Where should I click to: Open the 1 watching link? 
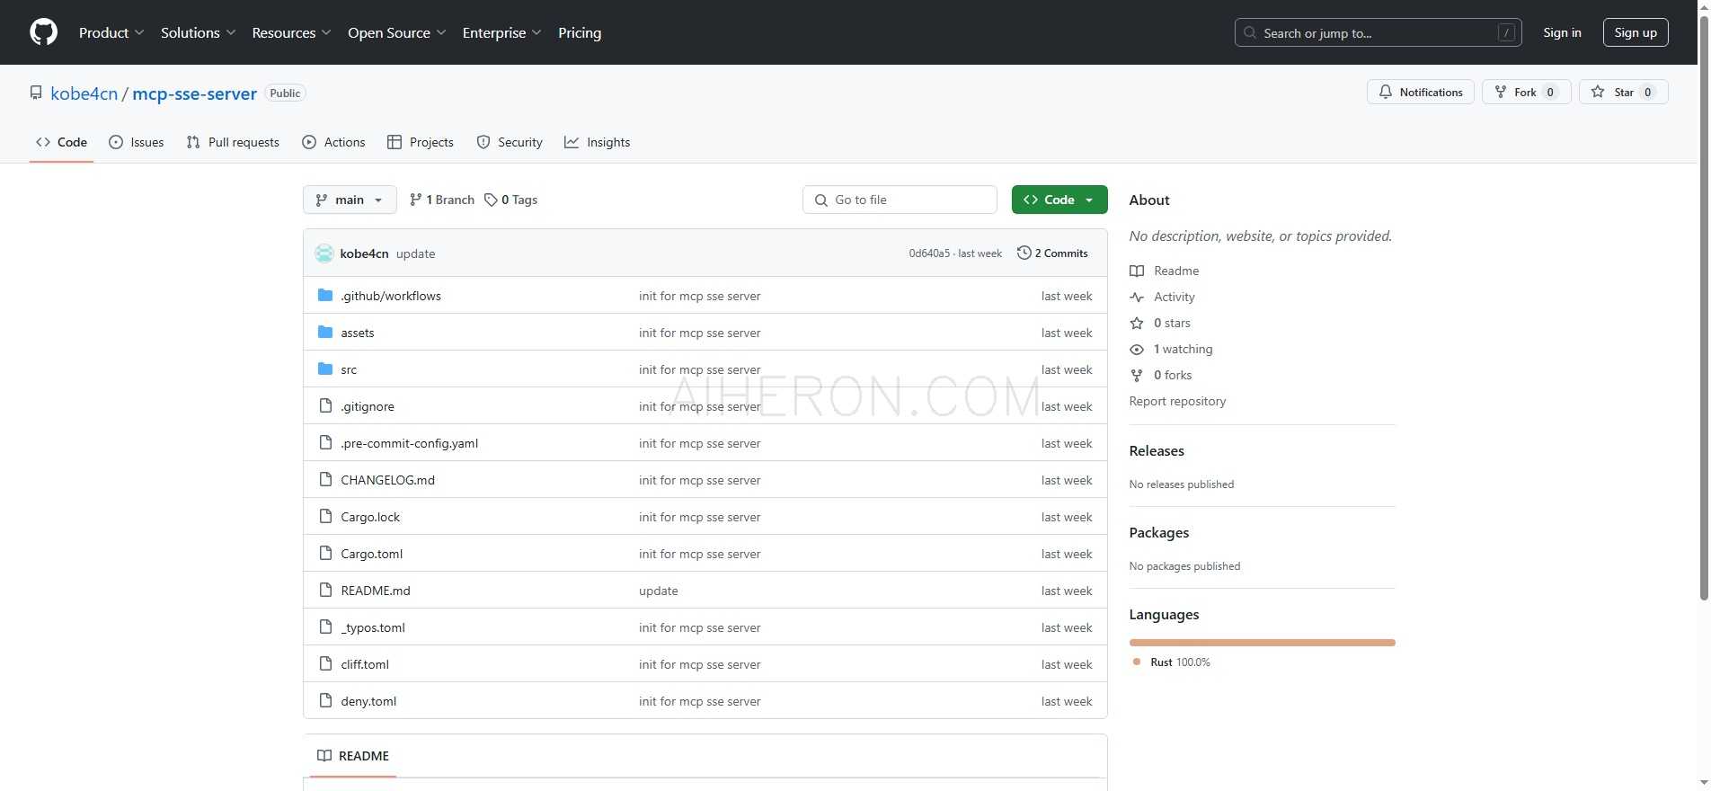pos(1183,349)
